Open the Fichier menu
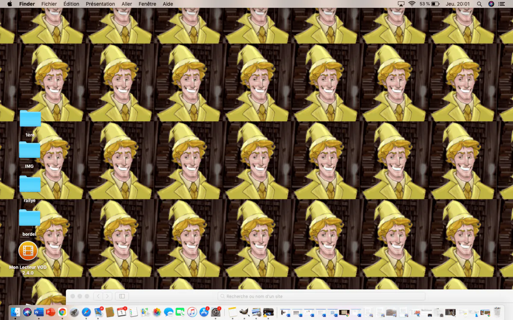513x320 pixels. tap(49, 4)
